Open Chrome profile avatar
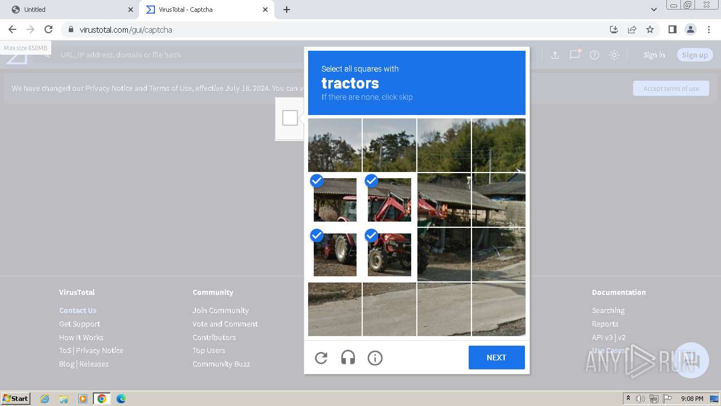The height and width of the screenshot is (406, 721). point(690,29)
